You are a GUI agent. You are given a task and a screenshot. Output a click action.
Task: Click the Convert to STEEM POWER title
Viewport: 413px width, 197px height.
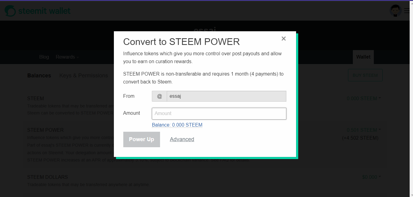coord(182,42)
